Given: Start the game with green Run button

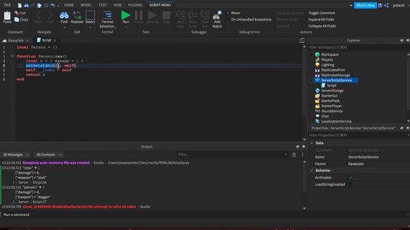Looking at the screenshot, I should tap(126, 15).
